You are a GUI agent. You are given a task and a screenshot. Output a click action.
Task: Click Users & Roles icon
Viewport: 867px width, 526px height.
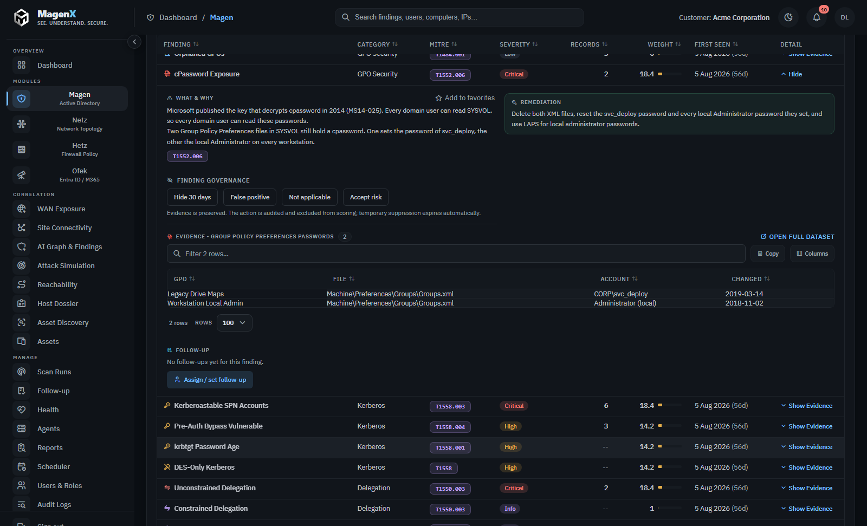coord(22,485)
